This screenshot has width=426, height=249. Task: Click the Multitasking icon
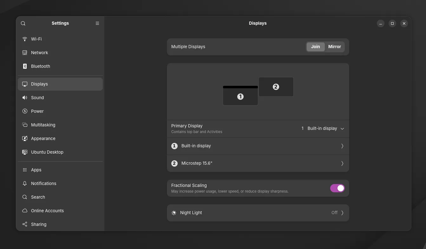pos(25,125)
